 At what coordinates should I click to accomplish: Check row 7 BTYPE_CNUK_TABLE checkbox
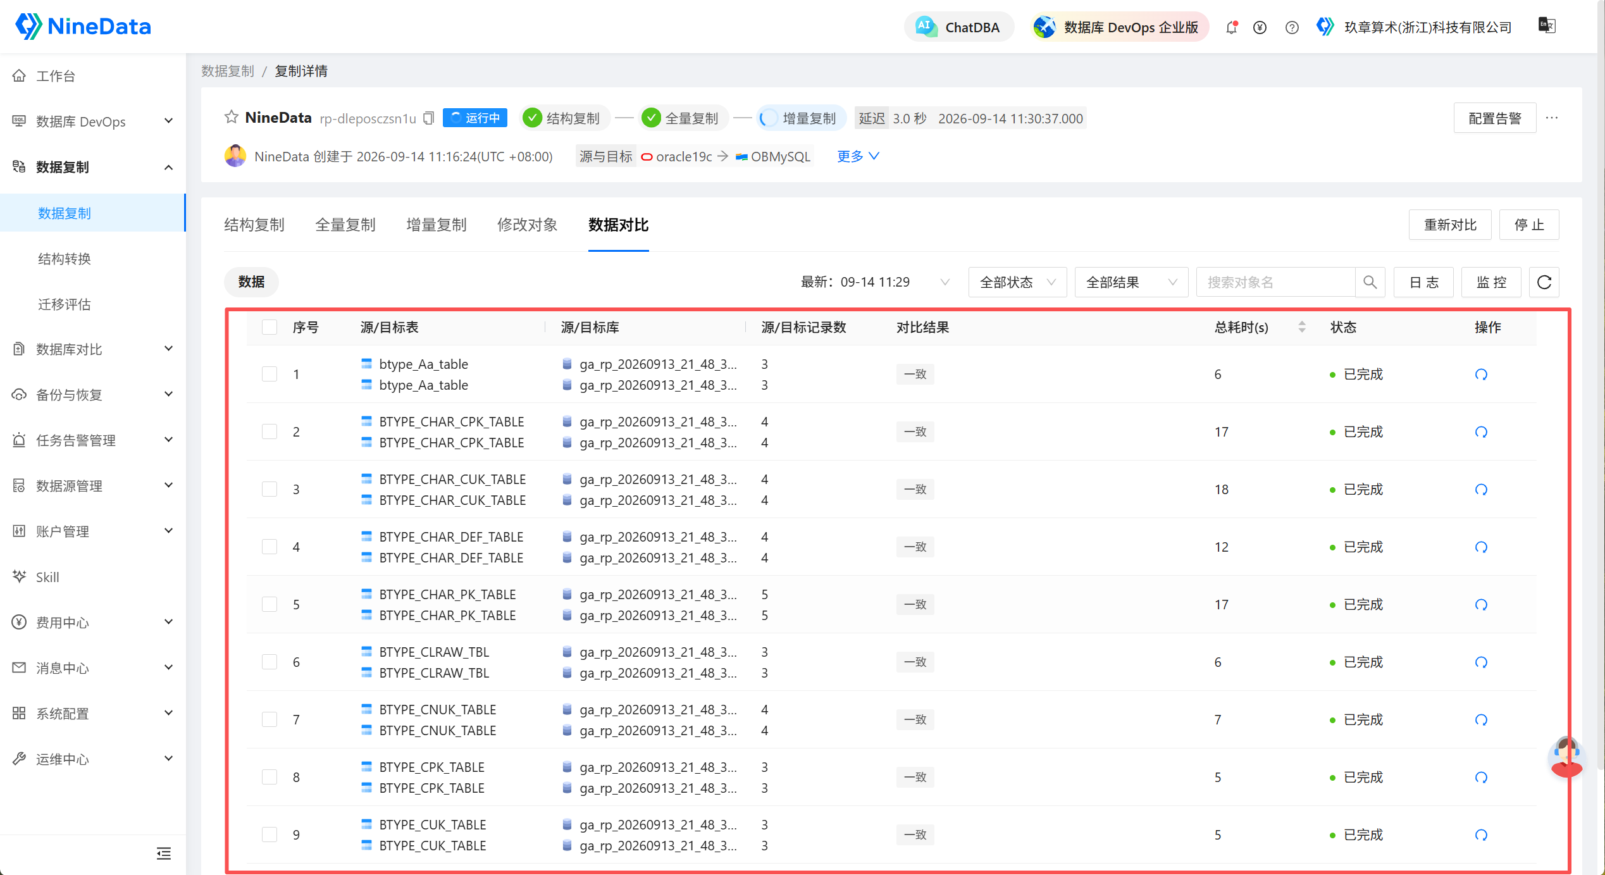click(270, 719)
